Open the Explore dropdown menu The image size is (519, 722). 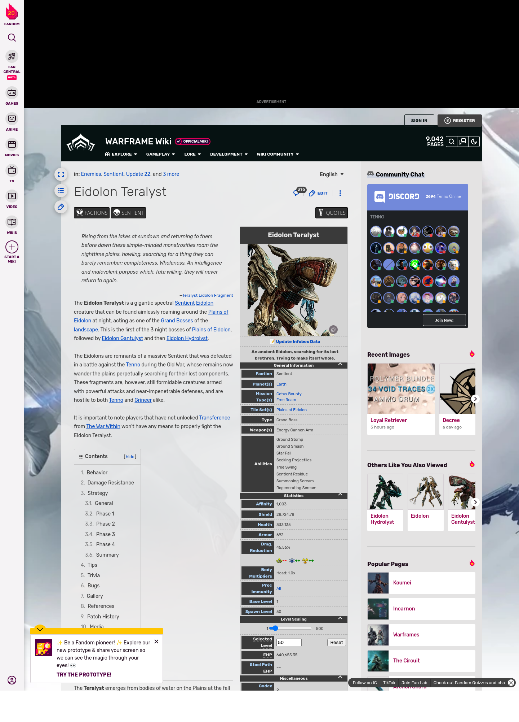[x=121, y=154]
